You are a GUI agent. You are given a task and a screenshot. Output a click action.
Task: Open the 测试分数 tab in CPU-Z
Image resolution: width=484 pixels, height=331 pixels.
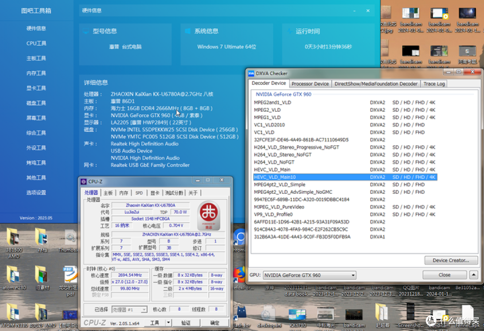(174, 193)
